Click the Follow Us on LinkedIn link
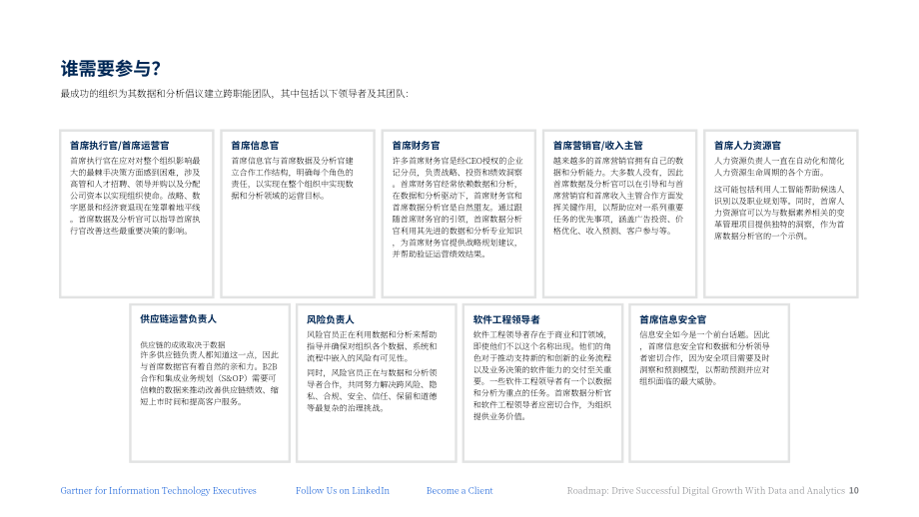This screenshot has width=919, height=517. point(343,491)
